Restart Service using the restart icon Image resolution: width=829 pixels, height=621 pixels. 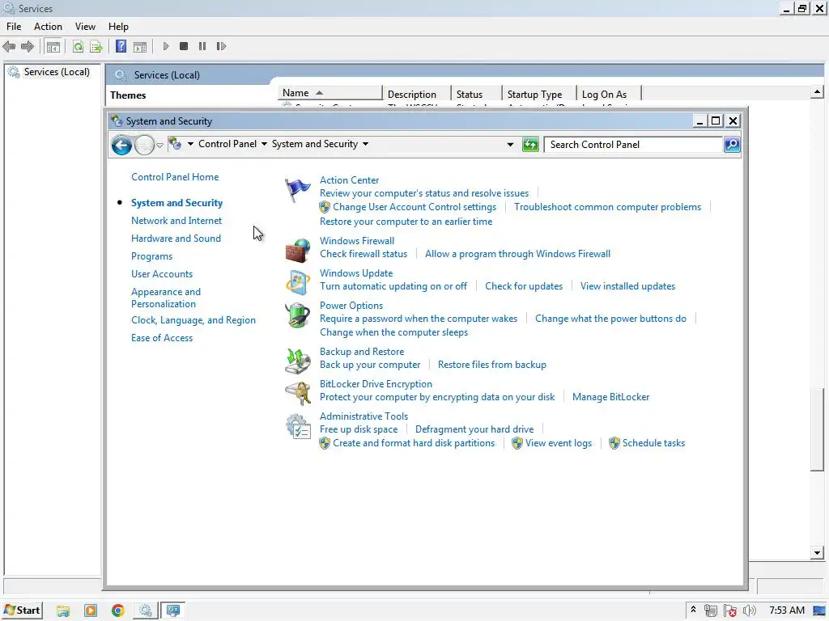[221, 46]
